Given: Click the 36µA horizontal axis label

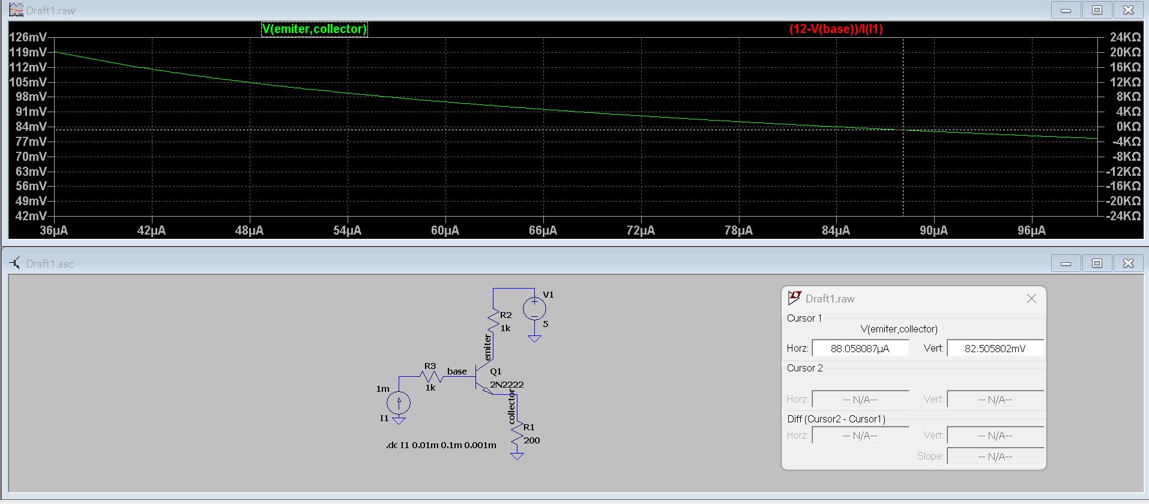Looking at the screenshot, I should pyautogui.click(x=54, y=230).
